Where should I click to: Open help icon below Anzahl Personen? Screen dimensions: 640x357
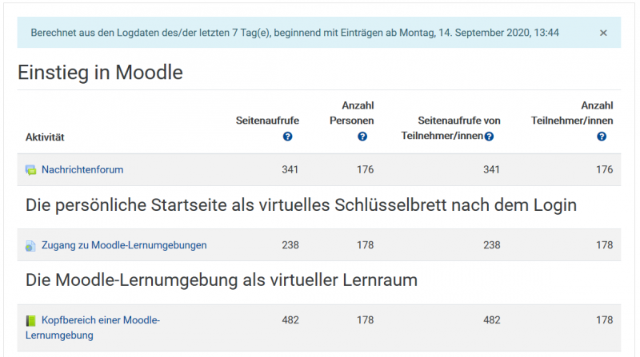click(x=362, y=137)
